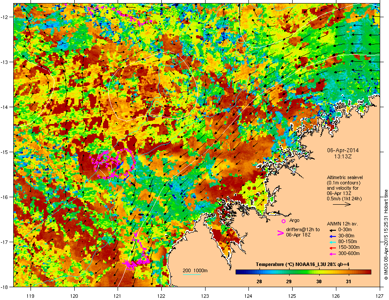Click the time label 13:13Z
The width and height of the screenshot is (389, 300).
[x=343, y=157]
